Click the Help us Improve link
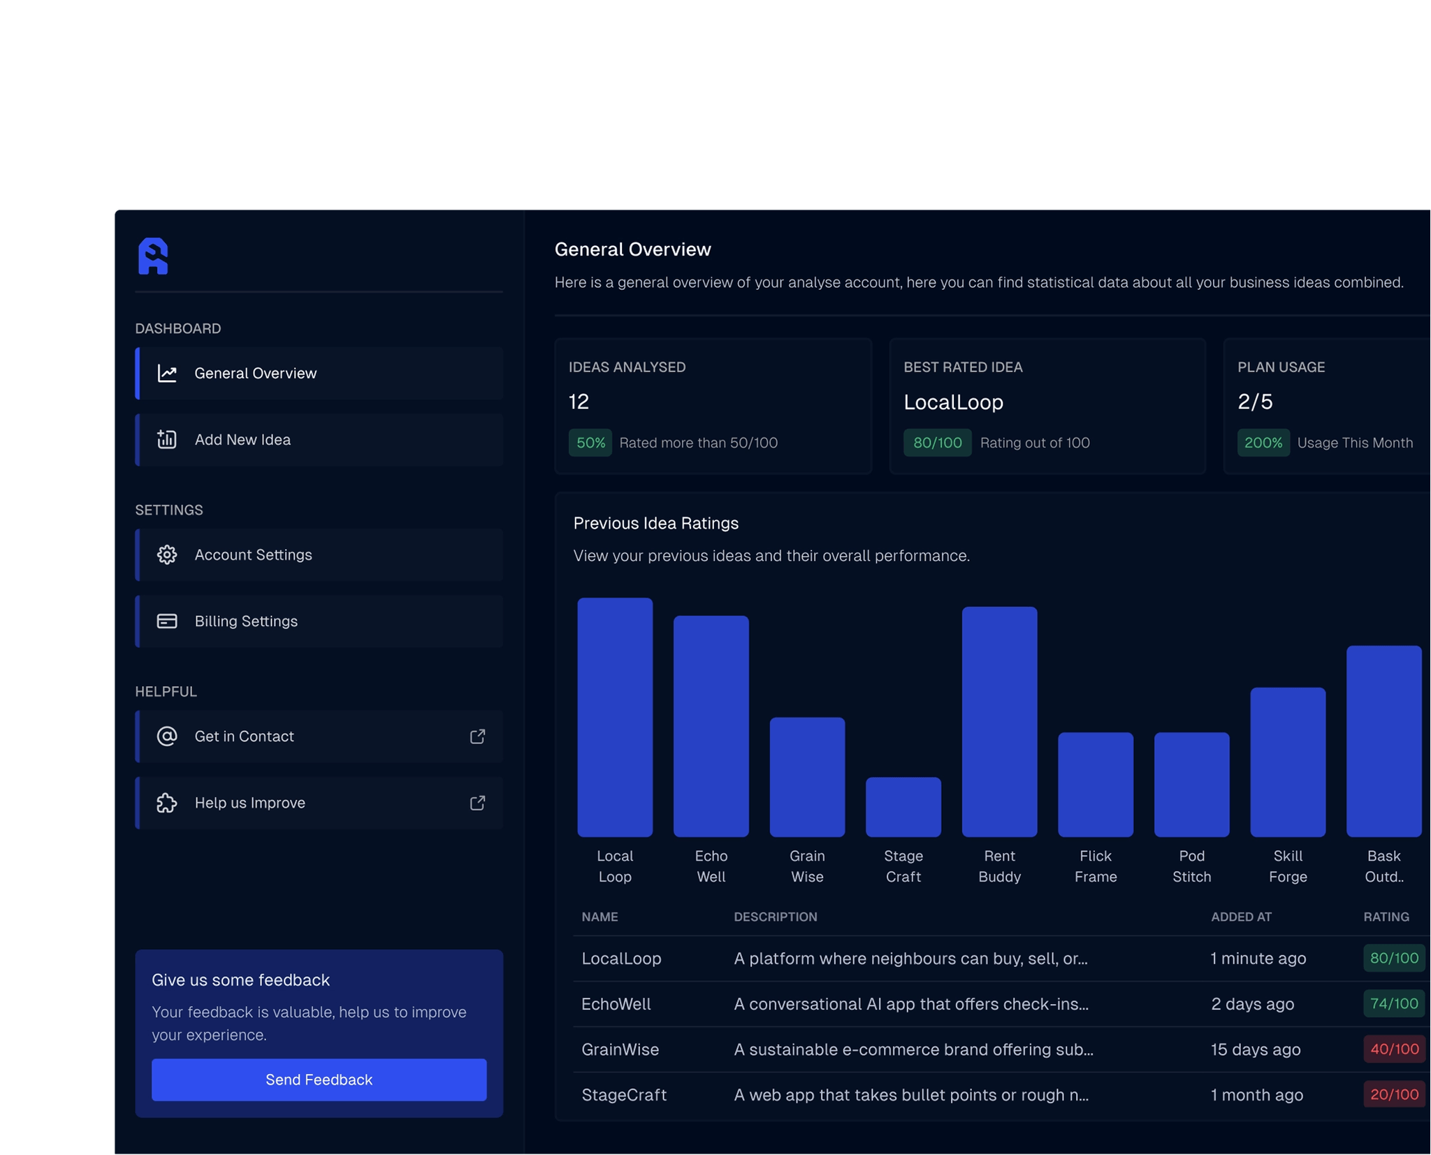 click(x=249, y=803)
